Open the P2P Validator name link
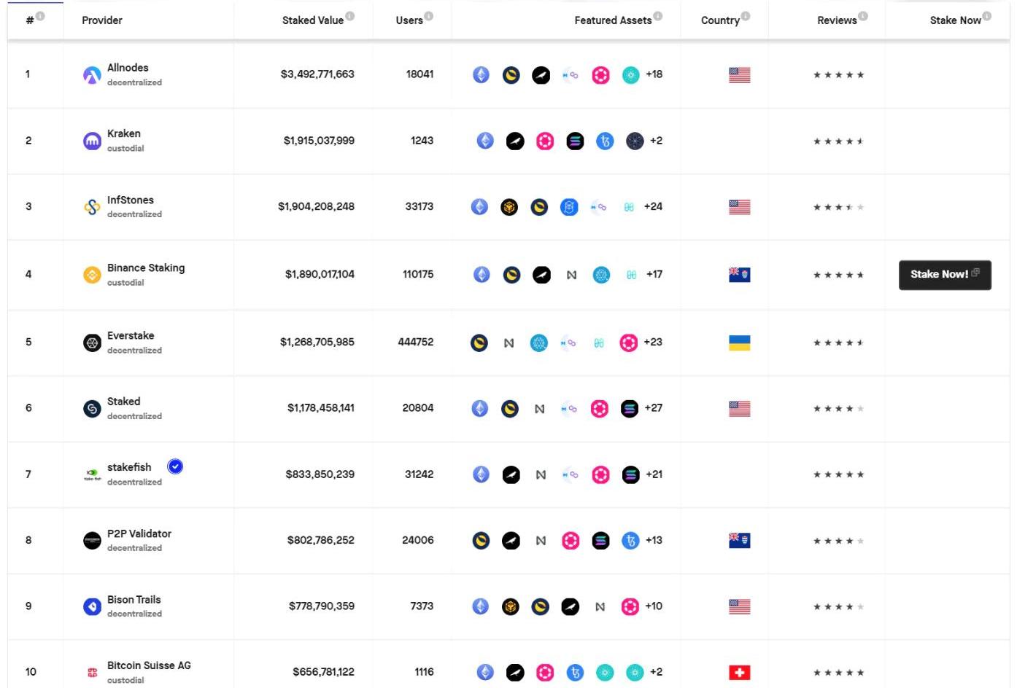 [x=139, y=533]
